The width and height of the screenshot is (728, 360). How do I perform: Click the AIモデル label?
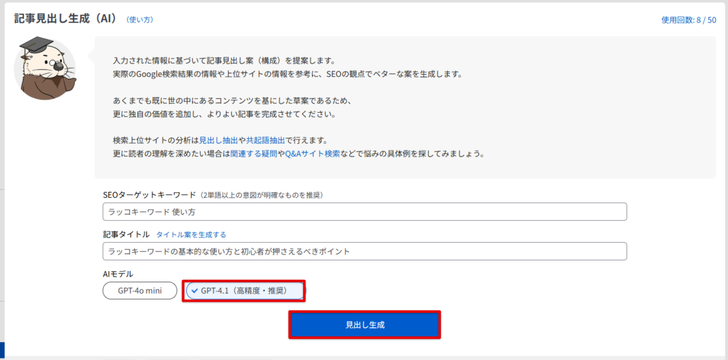click(118, 274)
